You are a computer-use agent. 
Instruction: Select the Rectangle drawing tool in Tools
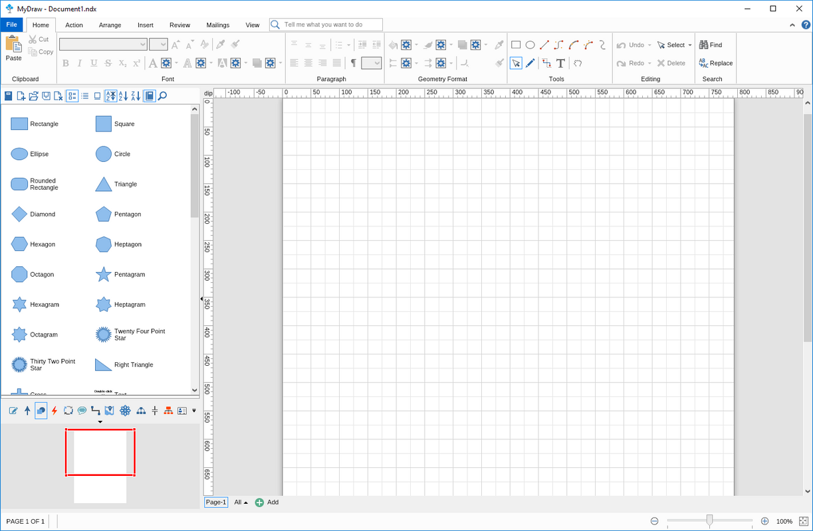coord(516,45)
